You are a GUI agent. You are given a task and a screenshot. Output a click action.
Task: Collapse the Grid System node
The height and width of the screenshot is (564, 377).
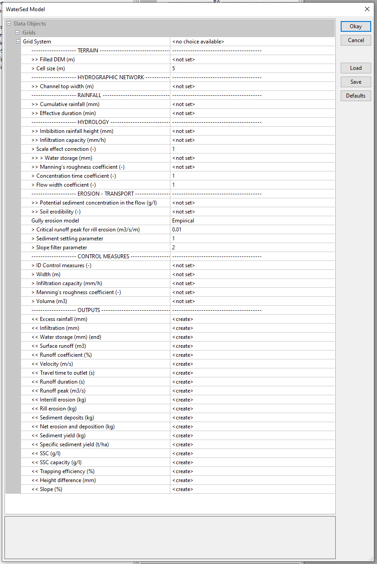coord(18,42)
